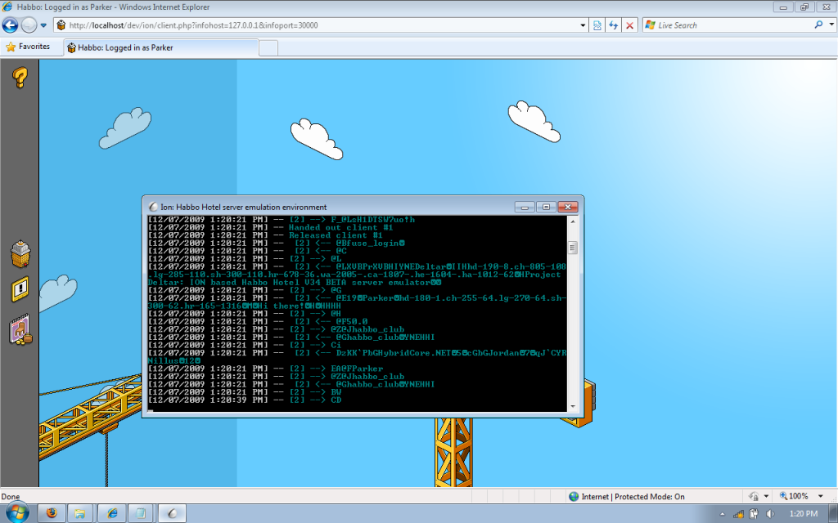The image size is (838, 523).
Task: Switch to Internet Explorer taskbar button
Action: coord(112,513)
